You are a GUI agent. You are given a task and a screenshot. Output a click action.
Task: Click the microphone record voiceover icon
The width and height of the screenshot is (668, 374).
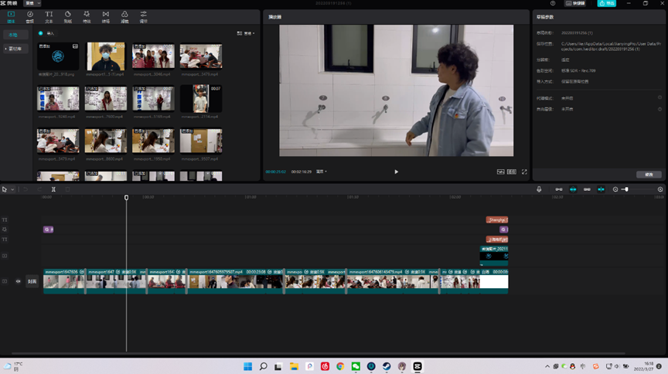540,189
